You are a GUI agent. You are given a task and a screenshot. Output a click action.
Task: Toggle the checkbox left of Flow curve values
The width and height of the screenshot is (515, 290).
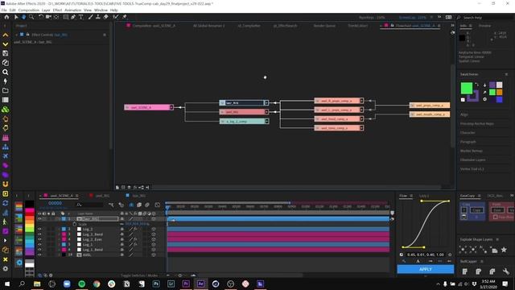click(402, 255)
